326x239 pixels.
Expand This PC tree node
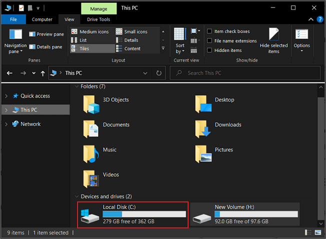(x=6, y=110)
